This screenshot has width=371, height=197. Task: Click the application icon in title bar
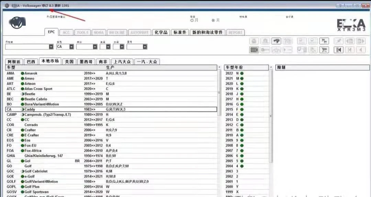point(7,5)
